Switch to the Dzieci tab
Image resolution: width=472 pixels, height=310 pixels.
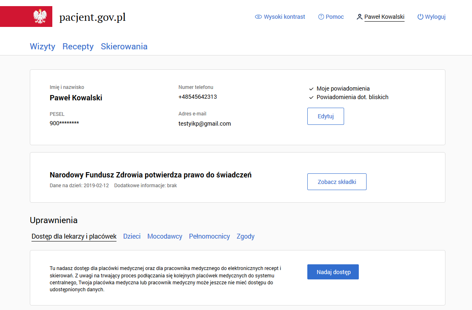coord(132,237)
